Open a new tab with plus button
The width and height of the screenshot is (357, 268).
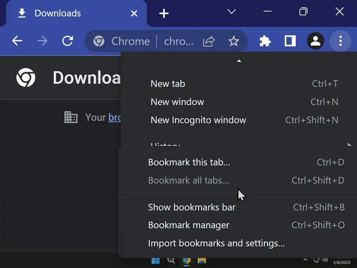[x=164, y=14]
